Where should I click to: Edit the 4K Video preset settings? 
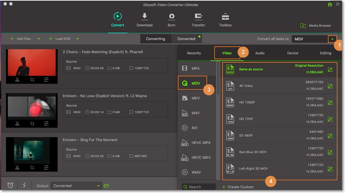[x=330, y=86]
